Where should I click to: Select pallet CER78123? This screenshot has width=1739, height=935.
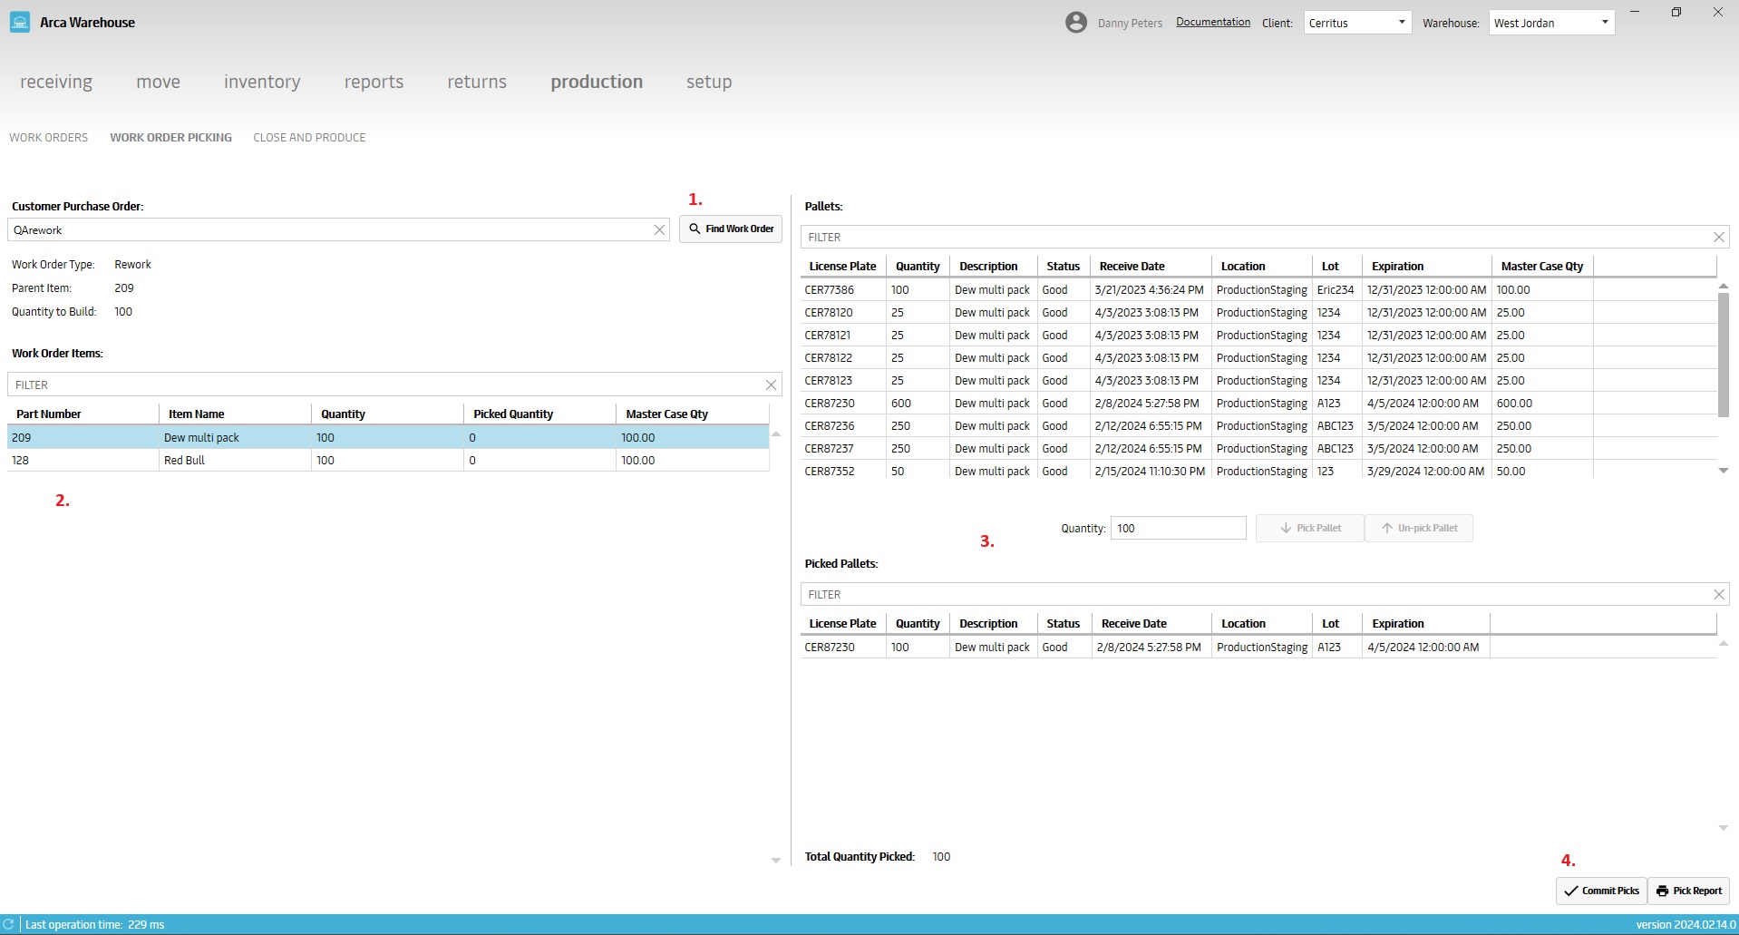click(x=1258, y=381)
